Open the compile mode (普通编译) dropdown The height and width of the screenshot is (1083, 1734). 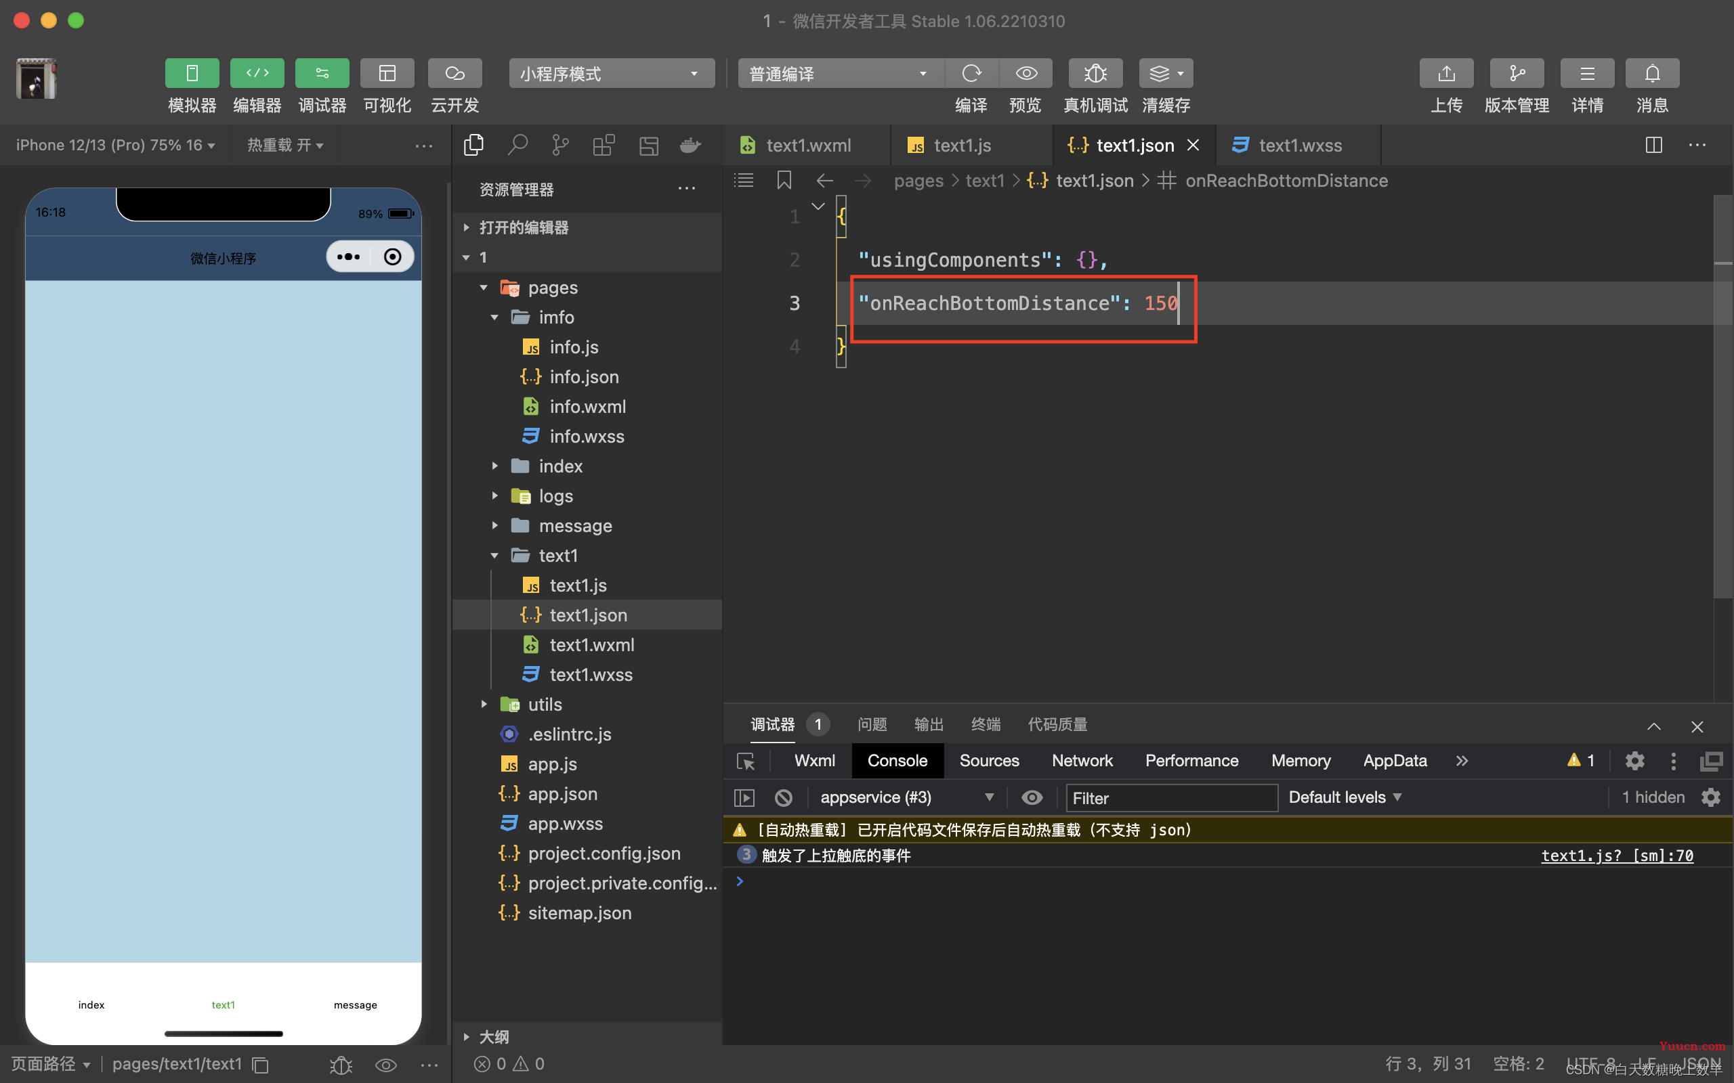pyautogui.click(x=841, y=73)
